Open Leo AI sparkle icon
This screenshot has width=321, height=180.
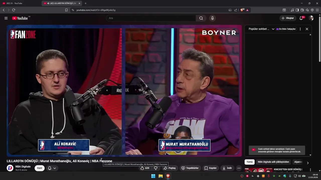pyautogui.click(x=307, y=10)
